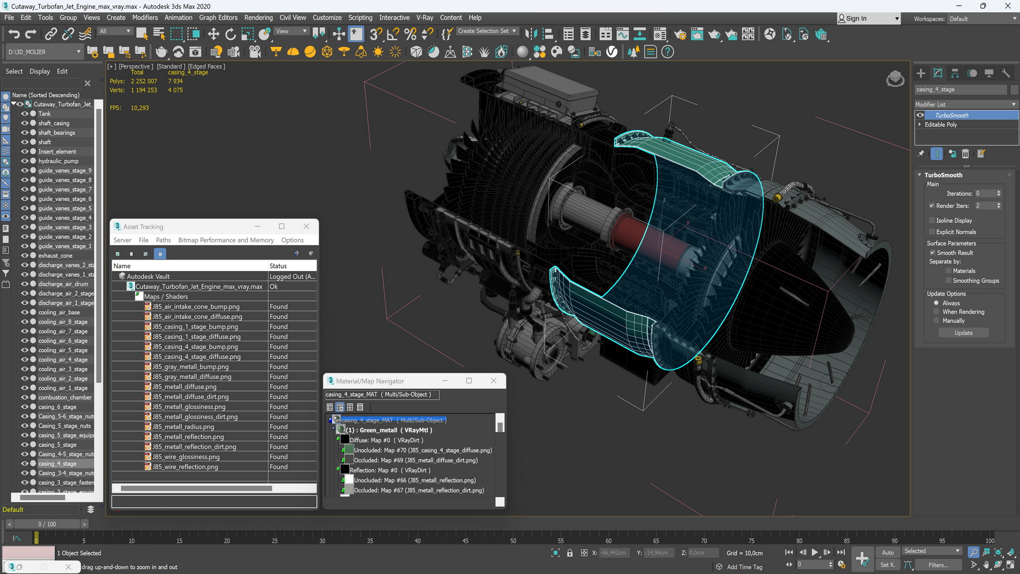Switch to the Create command panel tab
The width and height of the screenshot is (1020, 574).
click(x=921, y=73)
